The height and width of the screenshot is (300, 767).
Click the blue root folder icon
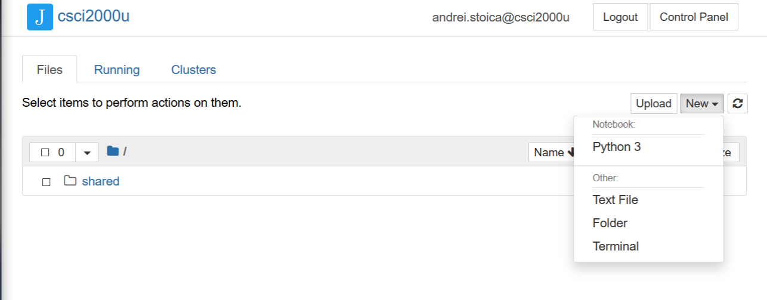point(113,151)
